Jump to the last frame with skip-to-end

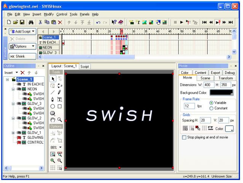(x=231, y=22)
